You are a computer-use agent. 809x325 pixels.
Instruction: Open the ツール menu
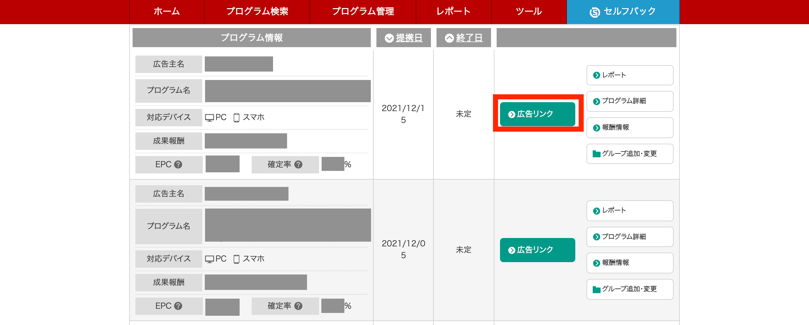529,12
